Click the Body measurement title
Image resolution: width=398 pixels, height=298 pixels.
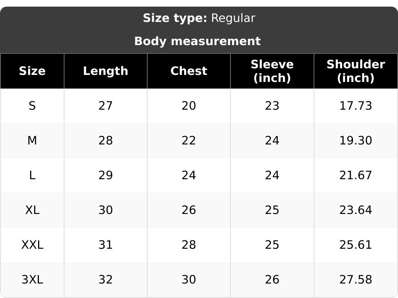click(197, 41)
